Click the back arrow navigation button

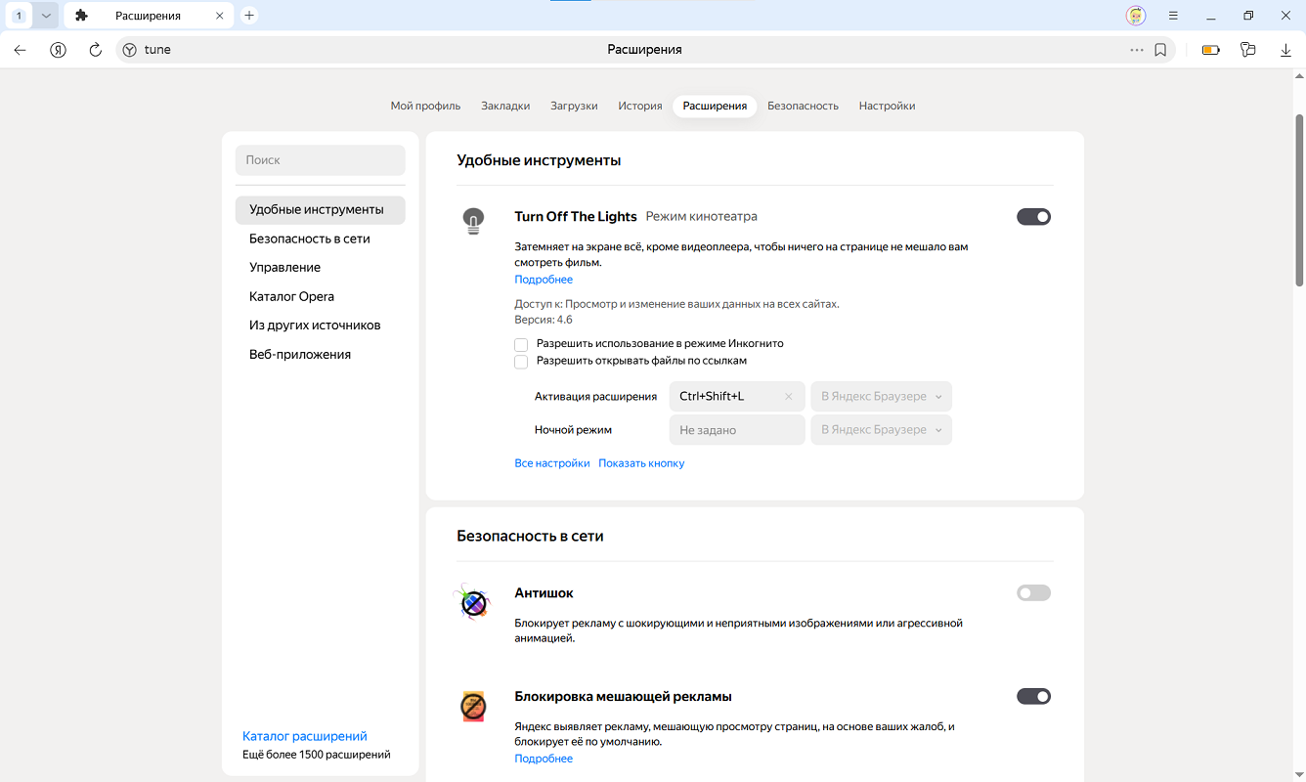(20, 50)
